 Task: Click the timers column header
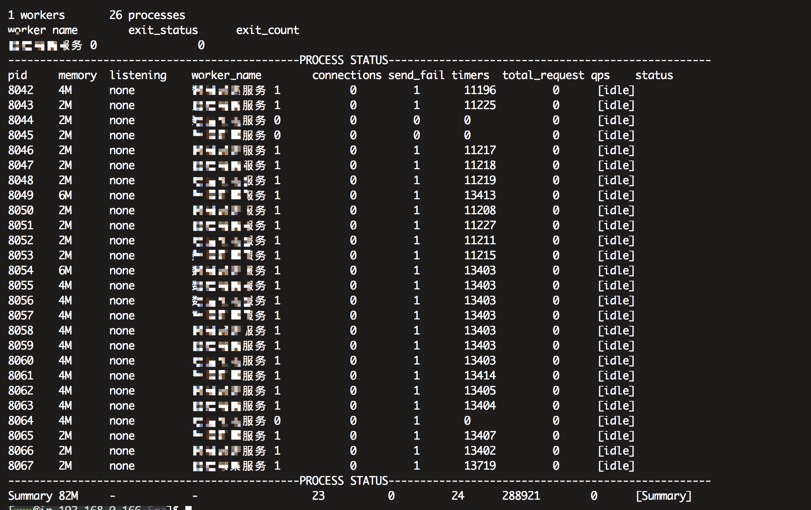(x=470, y=75)
